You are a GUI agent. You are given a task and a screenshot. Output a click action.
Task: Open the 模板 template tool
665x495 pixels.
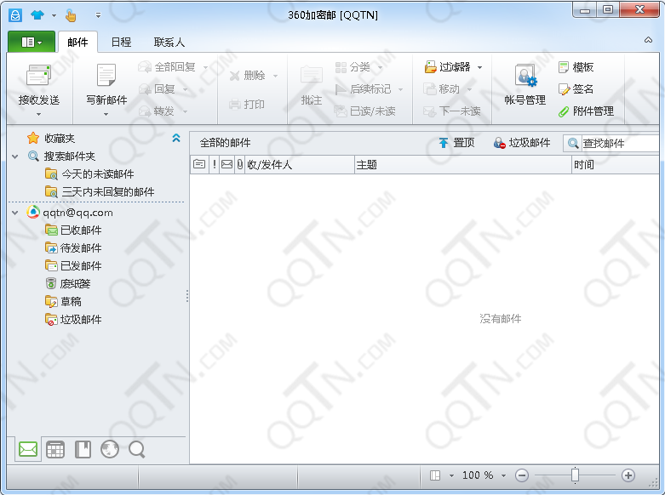565,67
